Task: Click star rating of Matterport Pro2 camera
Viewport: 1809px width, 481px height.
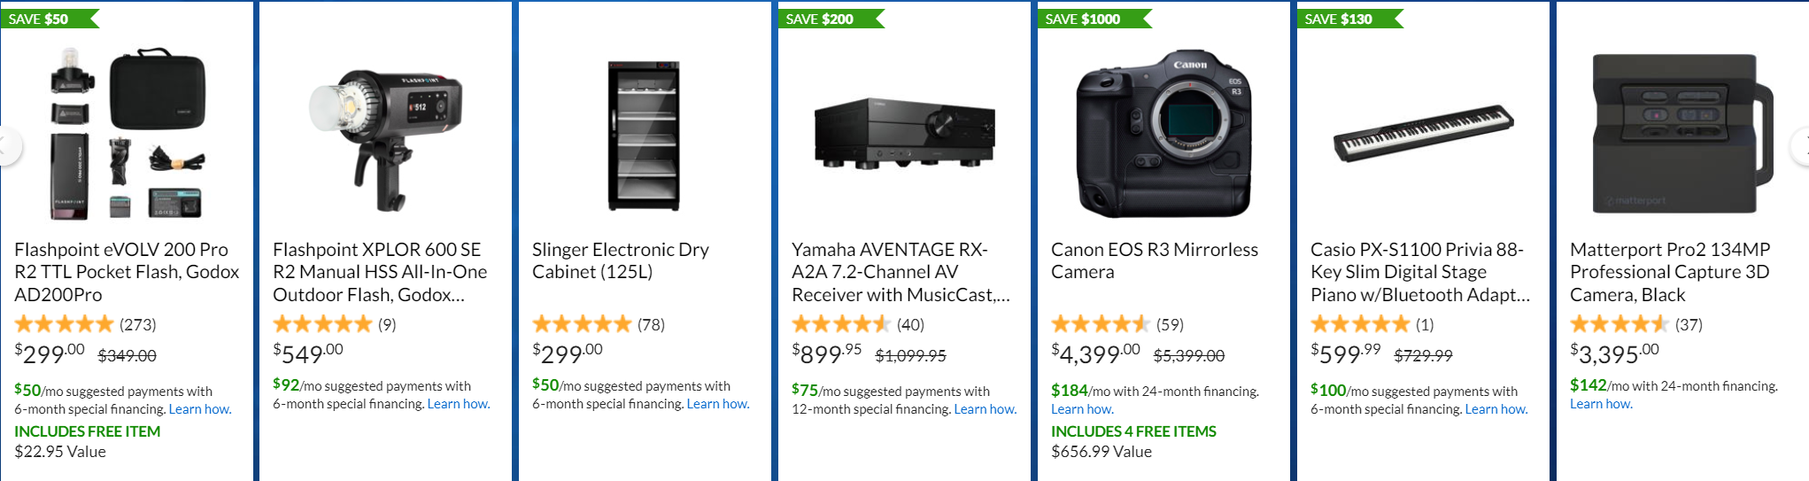Action: (x=1620, y=324)
